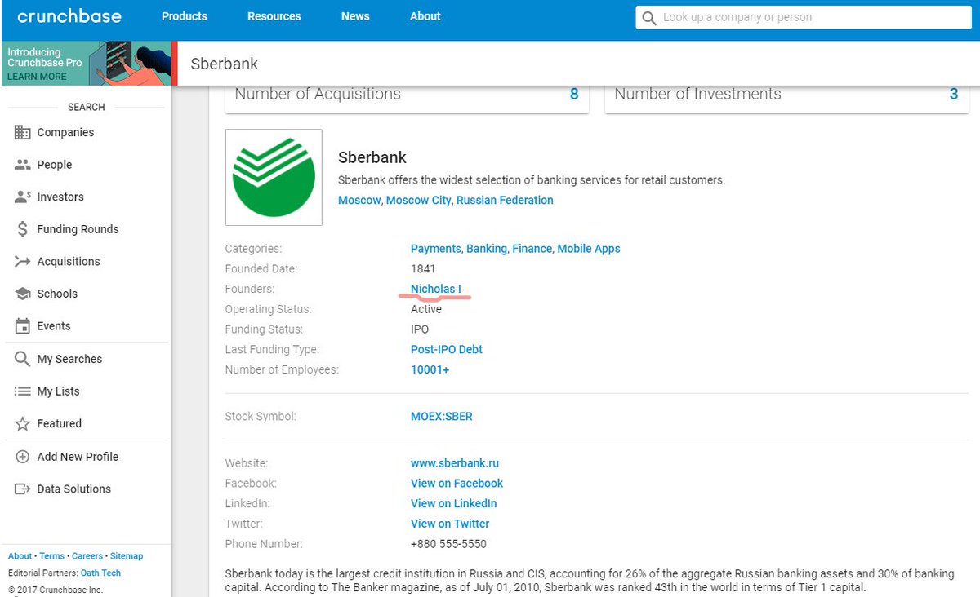Viewport: 980px width, 597px height.
Task: Open the Products menu
Action: (185, 16)
